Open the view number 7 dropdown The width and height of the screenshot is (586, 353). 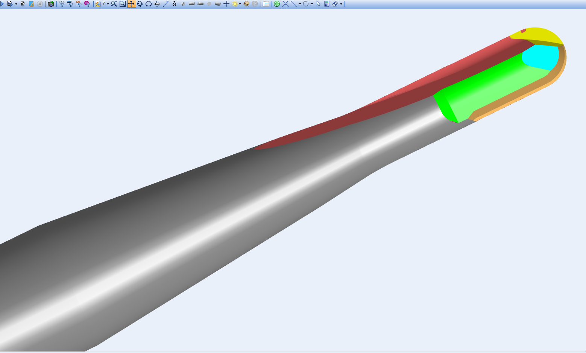point(108,4)
